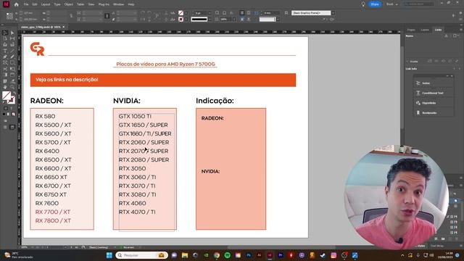Screen dimensions: 464x261
Task: Open Window menu
Action: tap(118, 4)
